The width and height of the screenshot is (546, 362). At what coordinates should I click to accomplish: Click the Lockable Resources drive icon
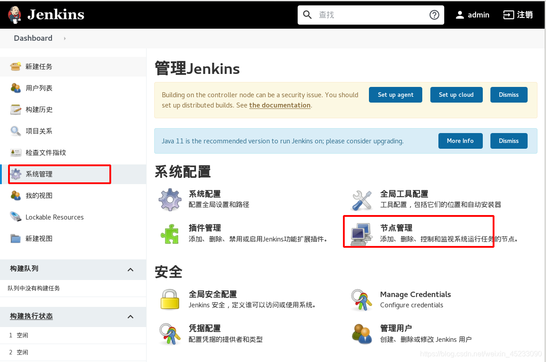tap(16, 217)
